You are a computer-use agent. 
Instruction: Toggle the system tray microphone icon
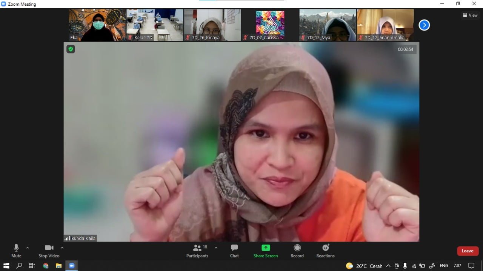(x=405, y=266)
